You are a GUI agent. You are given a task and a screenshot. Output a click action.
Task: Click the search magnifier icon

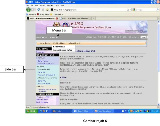pos(158,10)
